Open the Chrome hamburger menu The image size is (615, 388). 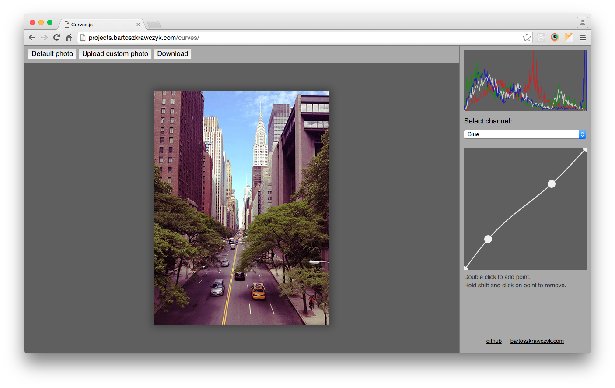583,37
